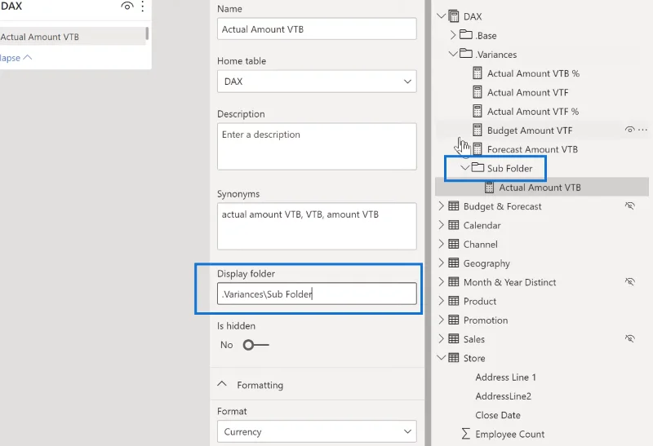653x446 pixels.
Task: Click the Synonyms text box
Action: (317, 226)
